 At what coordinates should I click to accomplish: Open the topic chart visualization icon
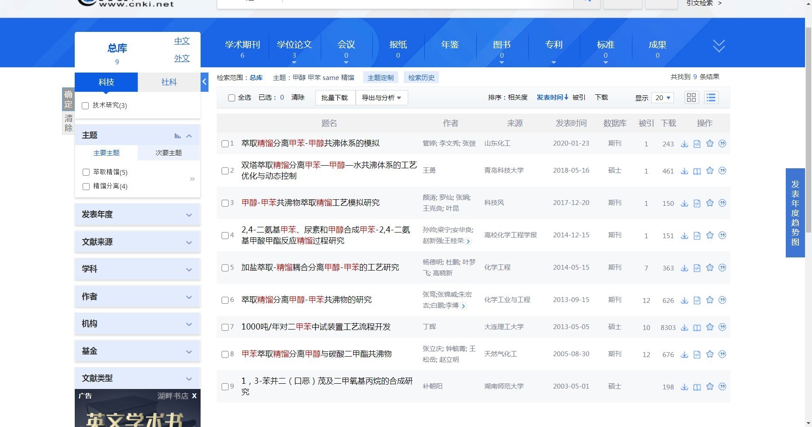click(177, 136)
